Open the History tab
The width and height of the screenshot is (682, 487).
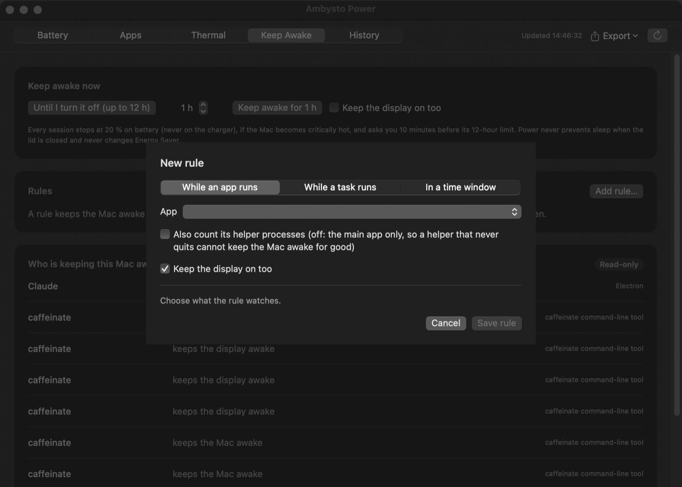(364, 35)
